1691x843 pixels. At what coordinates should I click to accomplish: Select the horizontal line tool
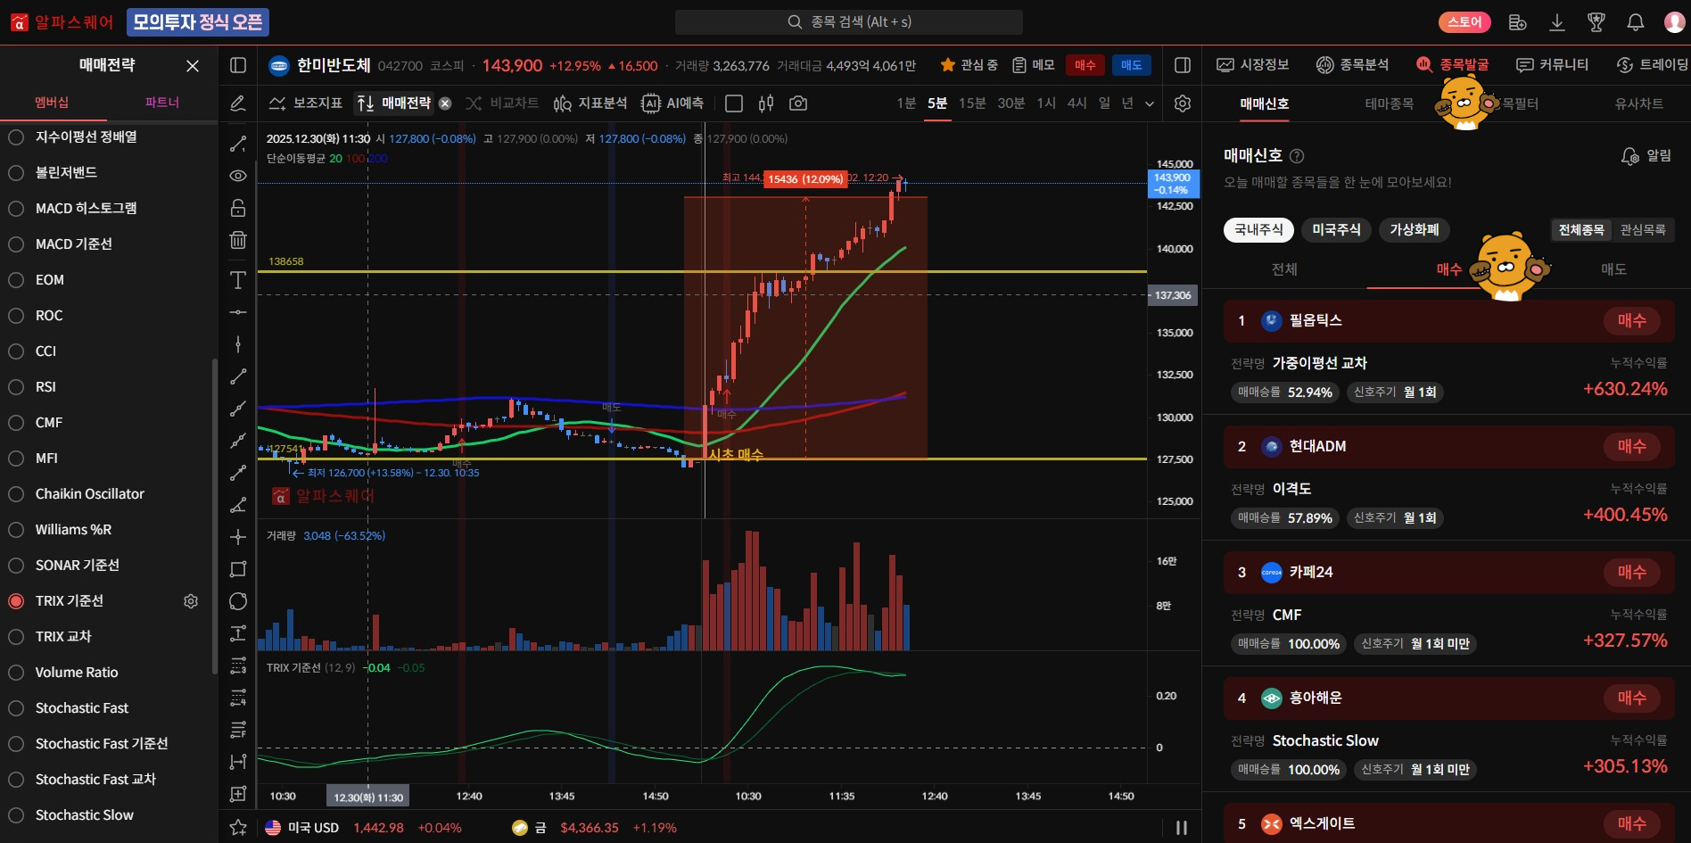click(238, 312)
